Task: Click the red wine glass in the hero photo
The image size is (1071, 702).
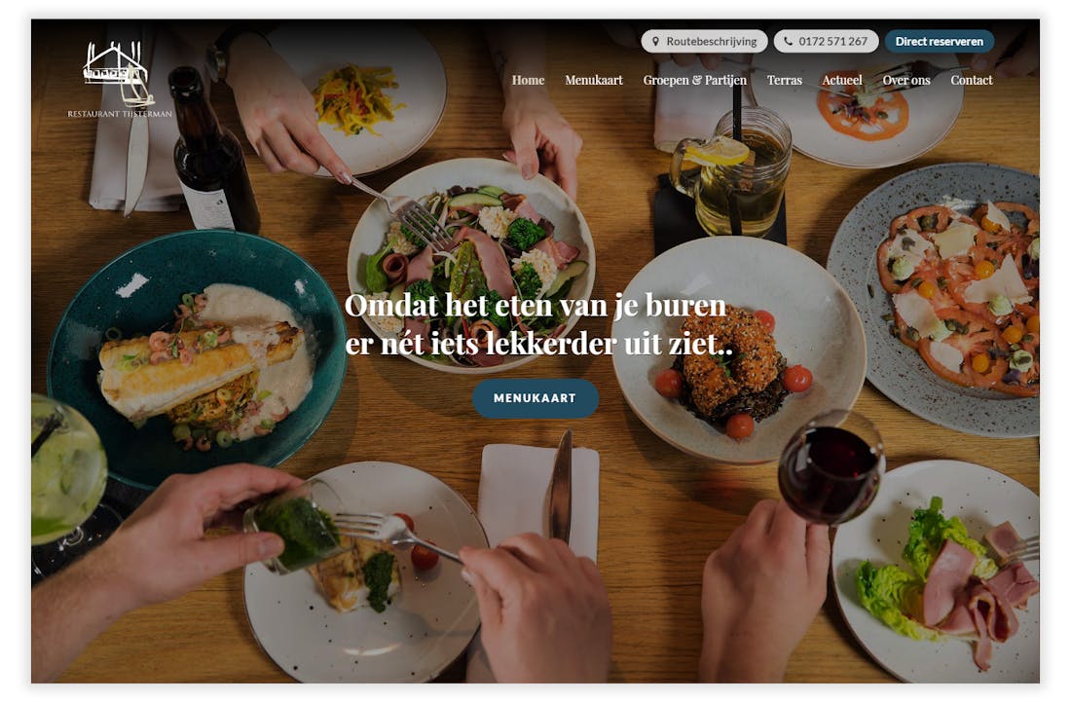Action: [831, 467]
